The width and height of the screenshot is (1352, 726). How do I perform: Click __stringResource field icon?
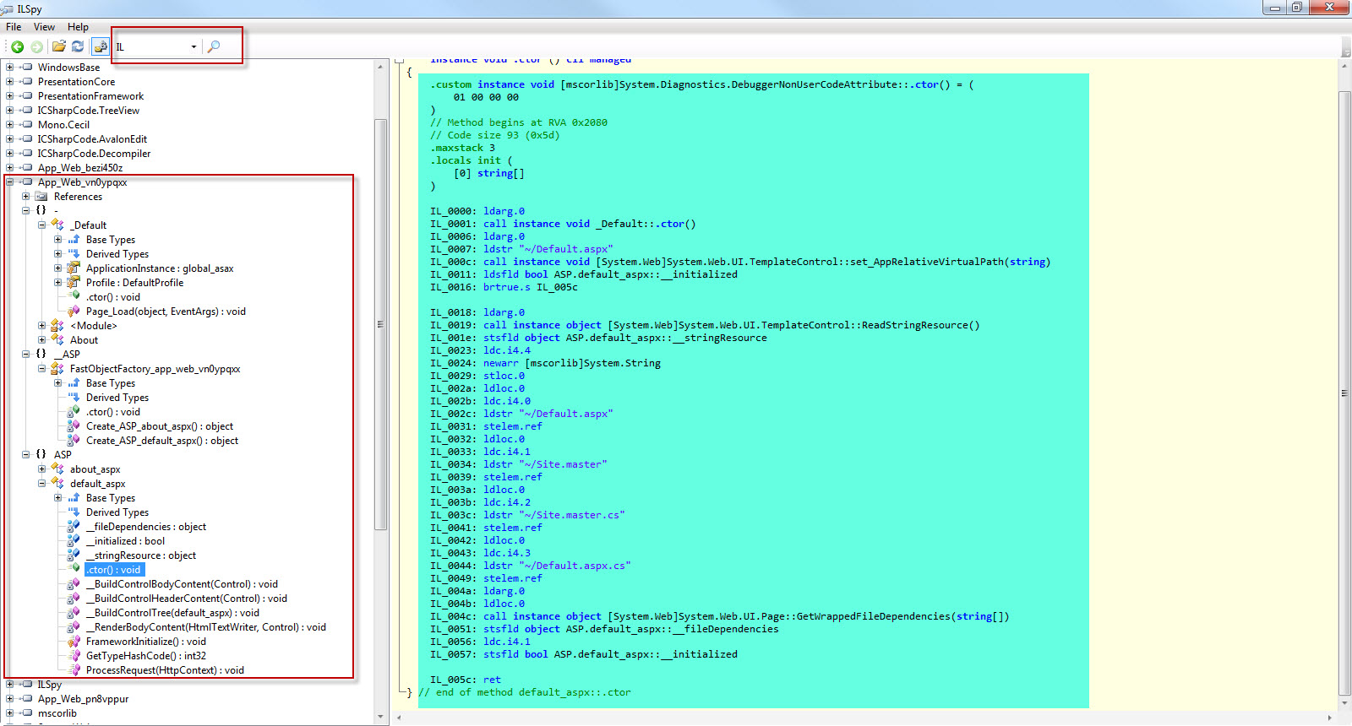pyautogui.click(x=74, y=555)
